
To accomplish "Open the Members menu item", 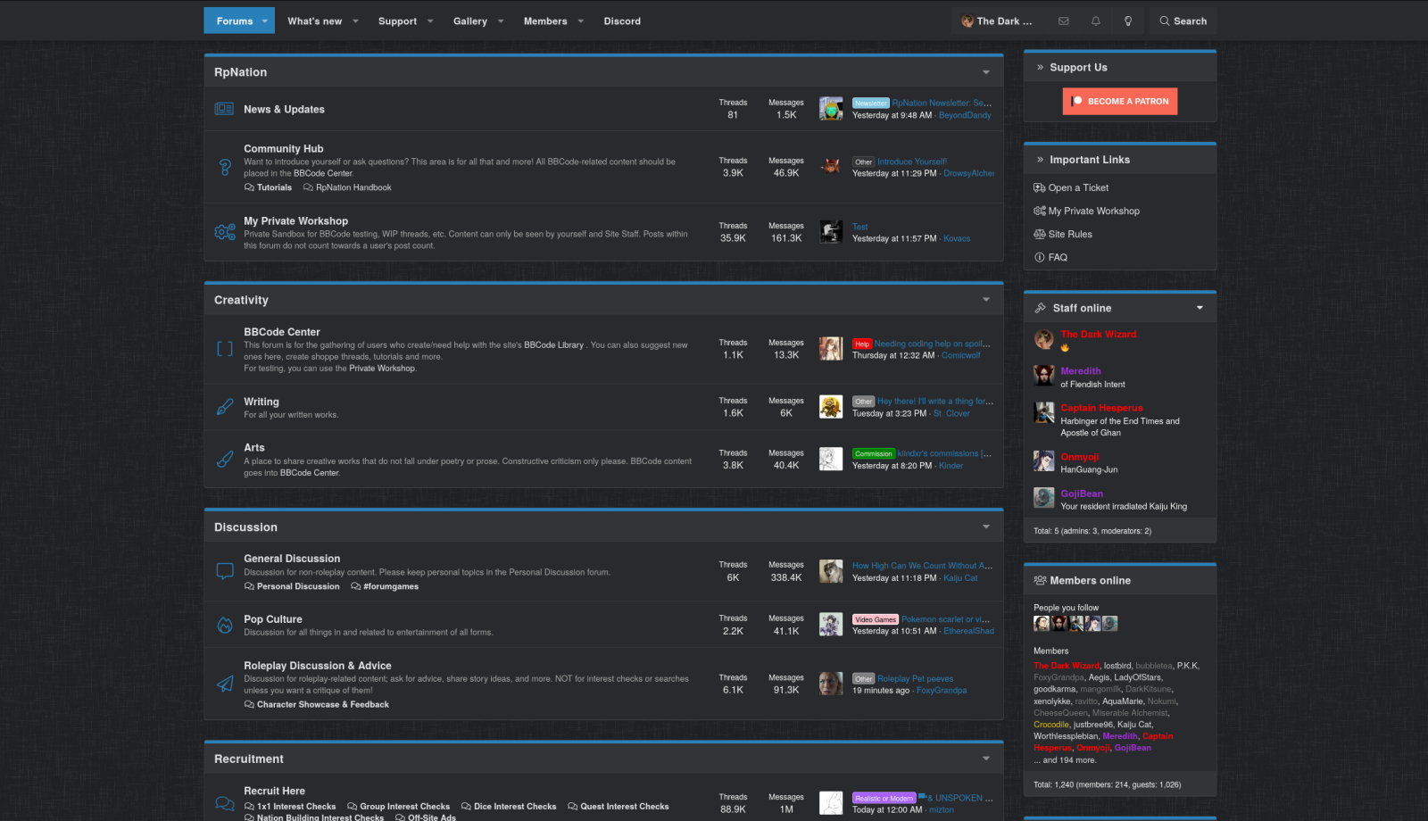I will [x=545, y=21].
